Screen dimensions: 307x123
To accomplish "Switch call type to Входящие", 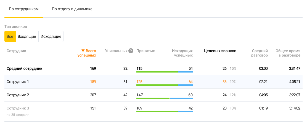I will (x=27, y=36).
